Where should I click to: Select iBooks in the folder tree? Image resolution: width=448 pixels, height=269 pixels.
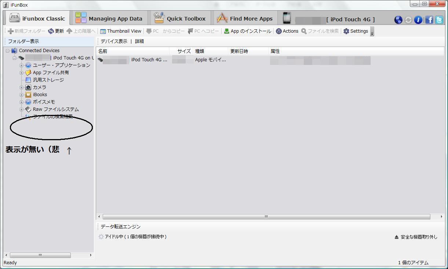click(x=40, y=95)
